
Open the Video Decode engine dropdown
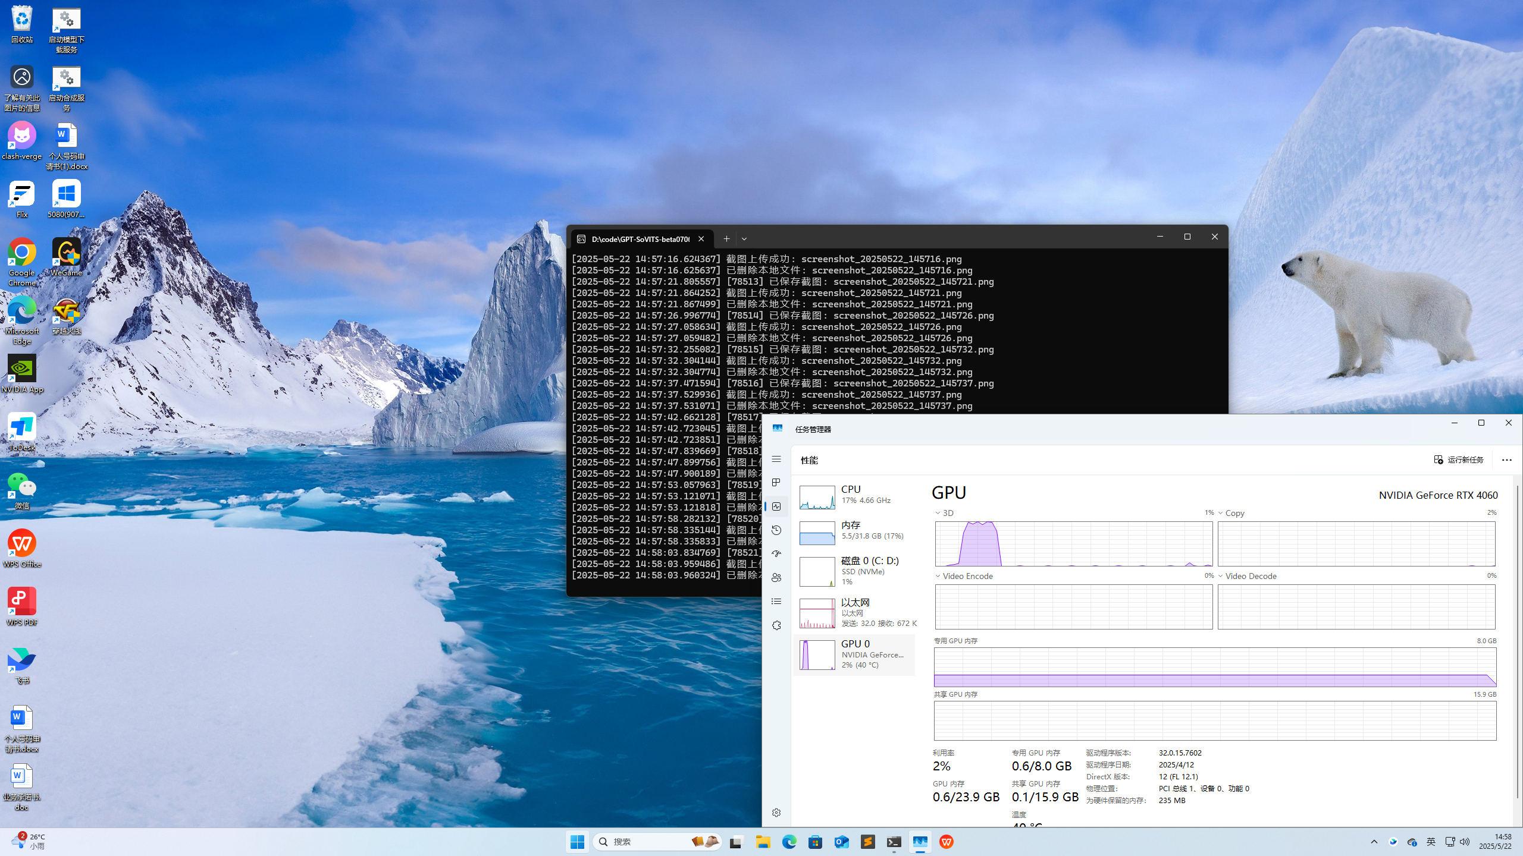pos(1221,576)
